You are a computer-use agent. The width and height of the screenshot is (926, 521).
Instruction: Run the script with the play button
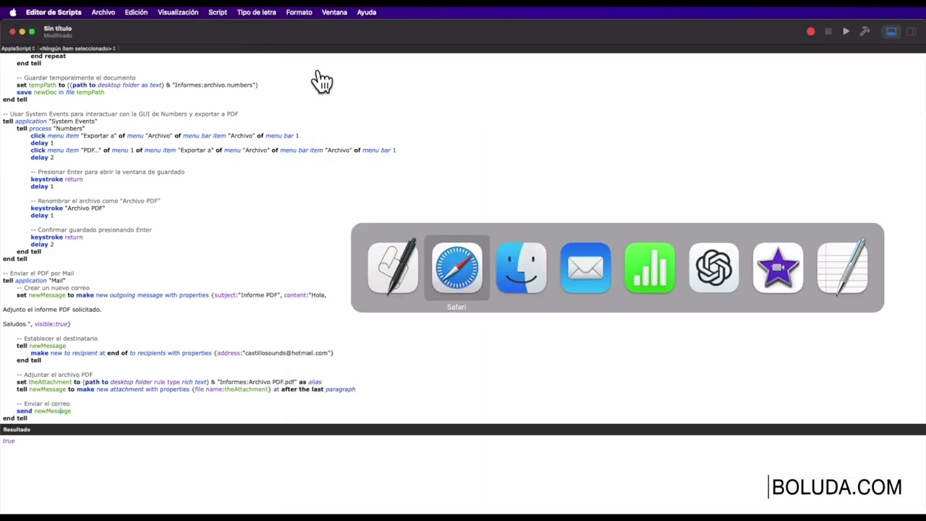click(x=846, y=32)
